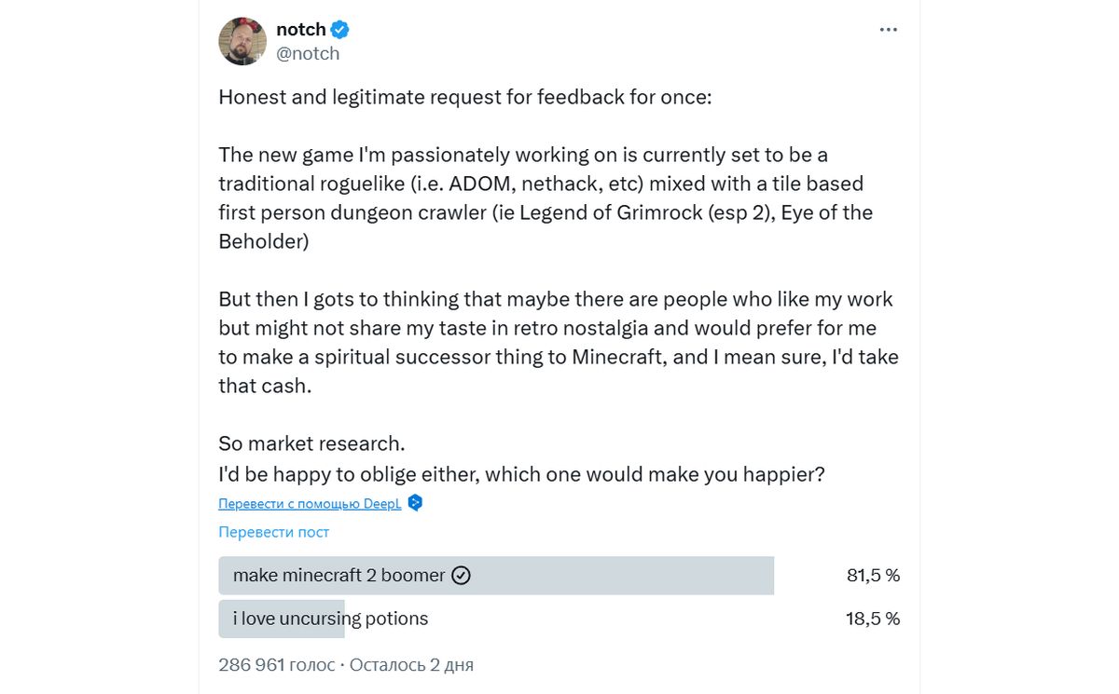This screenshot has width=1119, height=694.
Task: Click the paragraph starting "The new game"
Action: tap(546, 198)
